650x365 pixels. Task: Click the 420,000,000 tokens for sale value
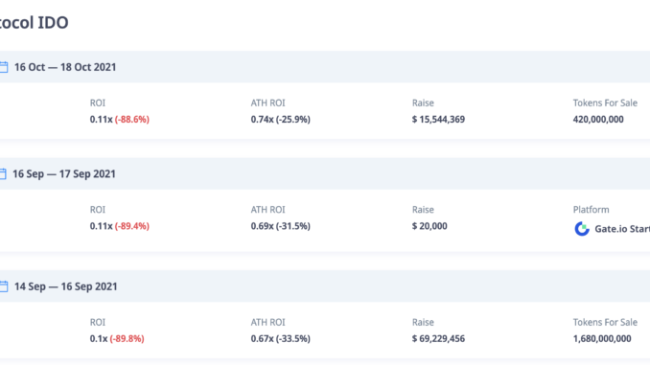tap(598, 120)
